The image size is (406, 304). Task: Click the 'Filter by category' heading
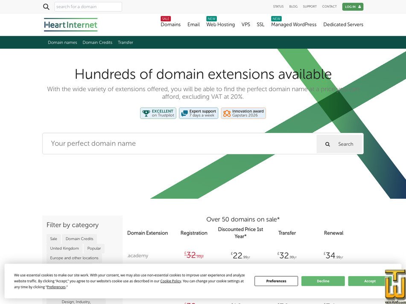tap(73, 225)
